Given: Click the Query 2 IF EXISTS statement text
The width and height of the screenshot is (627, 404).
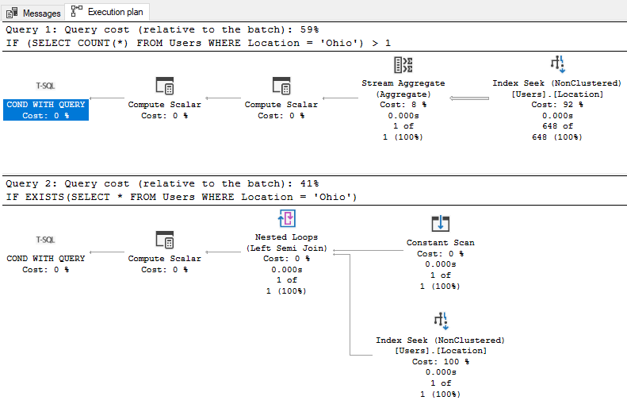Looking at the screenshot, I should [181, 196].
